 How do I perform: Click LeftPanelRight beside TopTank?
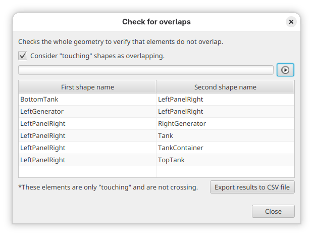tap(43, 160)
